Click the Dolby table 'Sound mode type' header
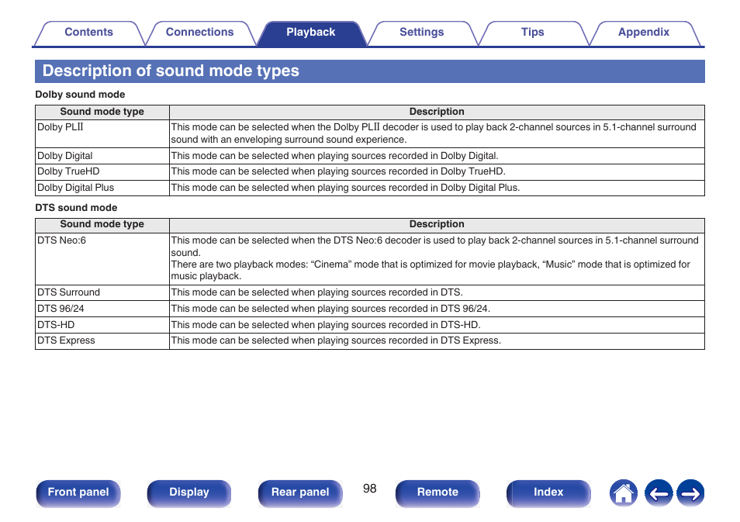Viewport: 740px width, 522px height. tap(102, 112)
